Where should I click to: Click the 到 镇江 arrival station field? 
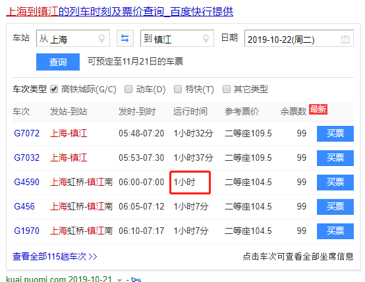(177, 38)
